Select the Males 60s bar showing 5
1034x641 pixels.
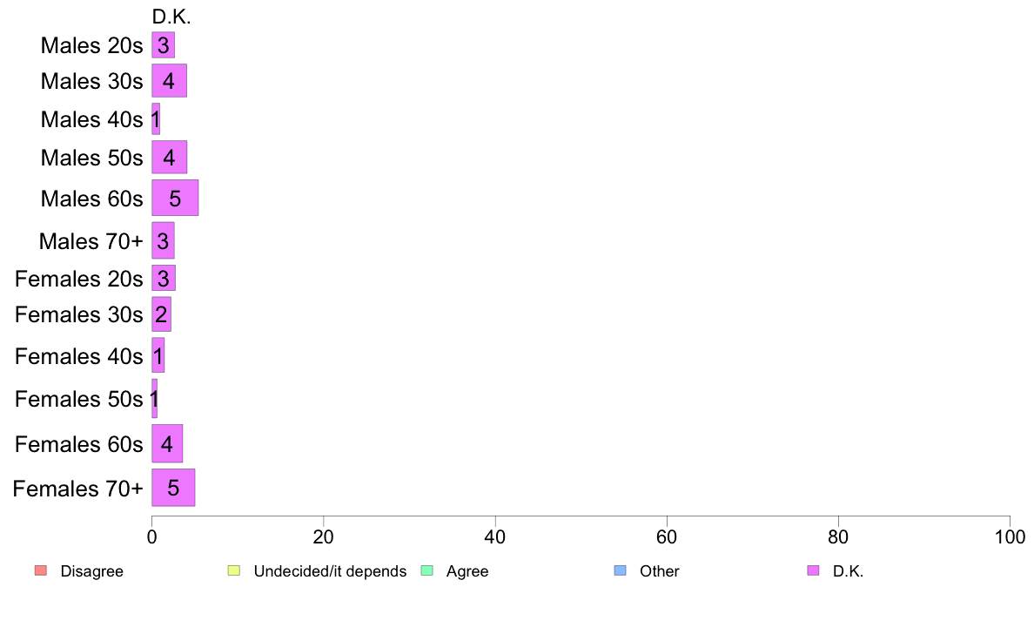click(x=175, y=198)
